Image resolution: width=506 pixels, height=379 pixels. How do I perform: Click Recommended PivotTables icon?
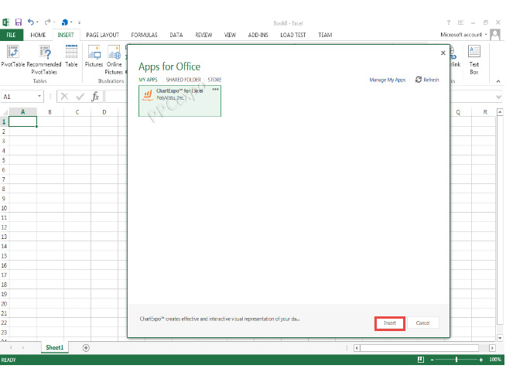(x=45, y=52)
